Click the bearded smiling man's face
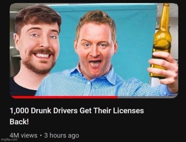186x142 pixels. pos(39,47)
